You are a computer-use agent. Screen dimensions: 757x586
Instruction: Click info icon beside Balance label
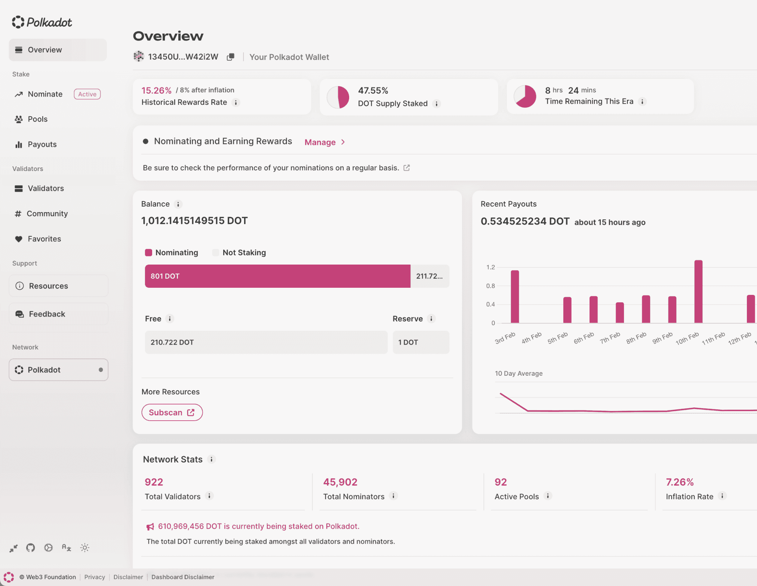click(x=178, y=204)
